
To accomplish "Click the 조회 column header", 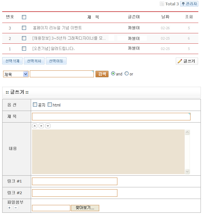I will click(x=189, y=17).
